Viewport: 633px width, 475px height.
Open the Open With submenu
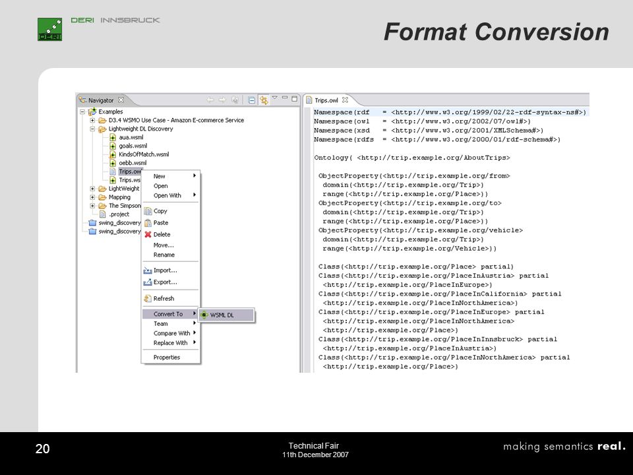pyautogui.click(x=171, y=195)
